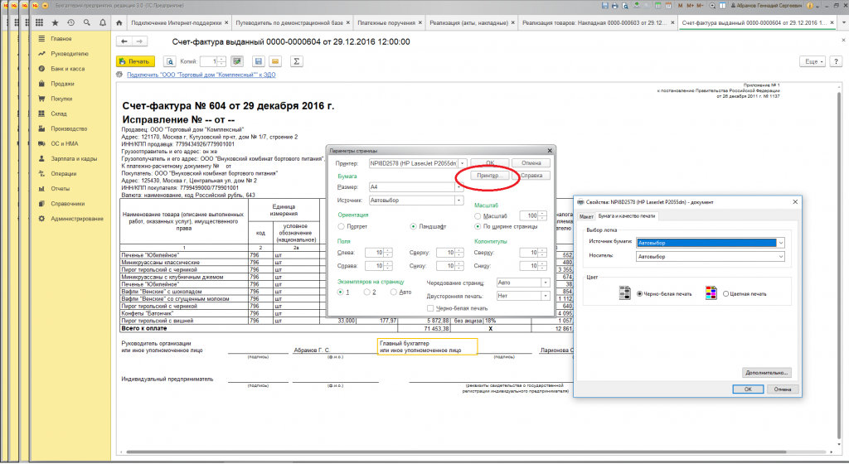Open the Подключить к ЭДО link
This screenshot has height=464, width=849.
[201, 75]
